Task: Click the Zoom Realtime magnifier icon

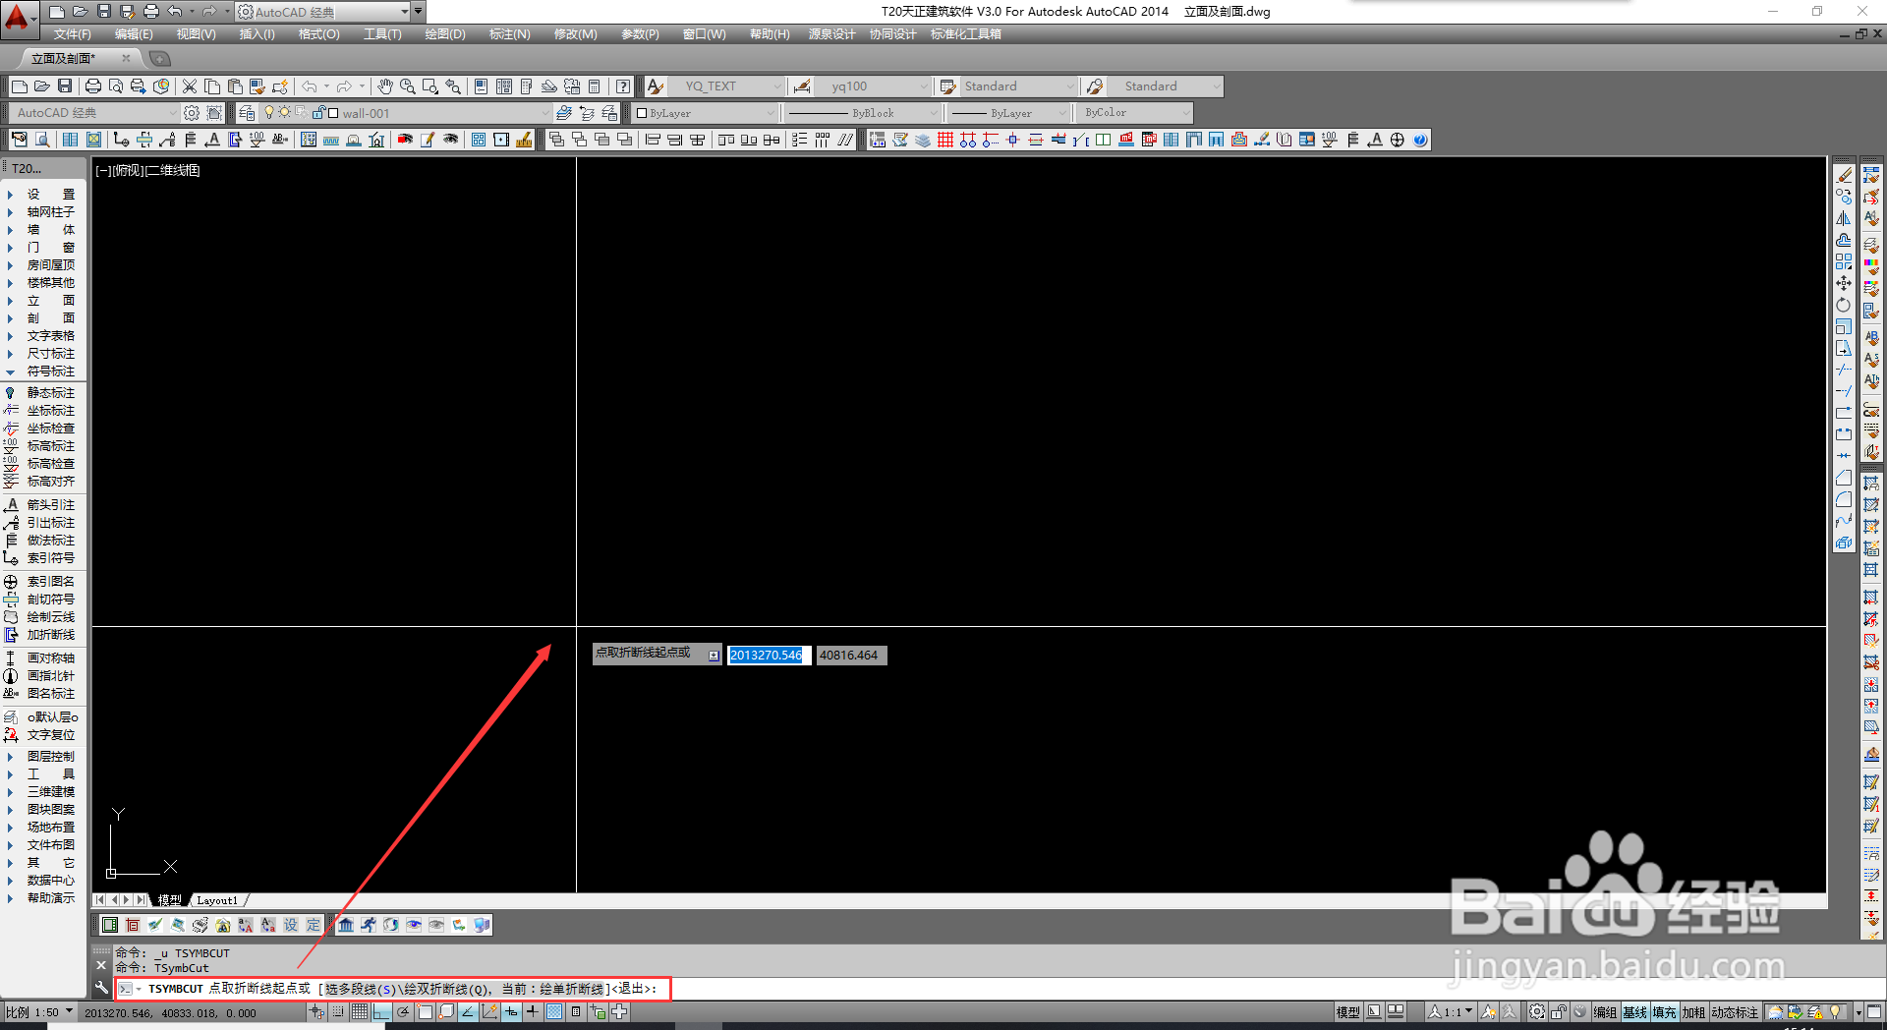Action: (407, 86)
